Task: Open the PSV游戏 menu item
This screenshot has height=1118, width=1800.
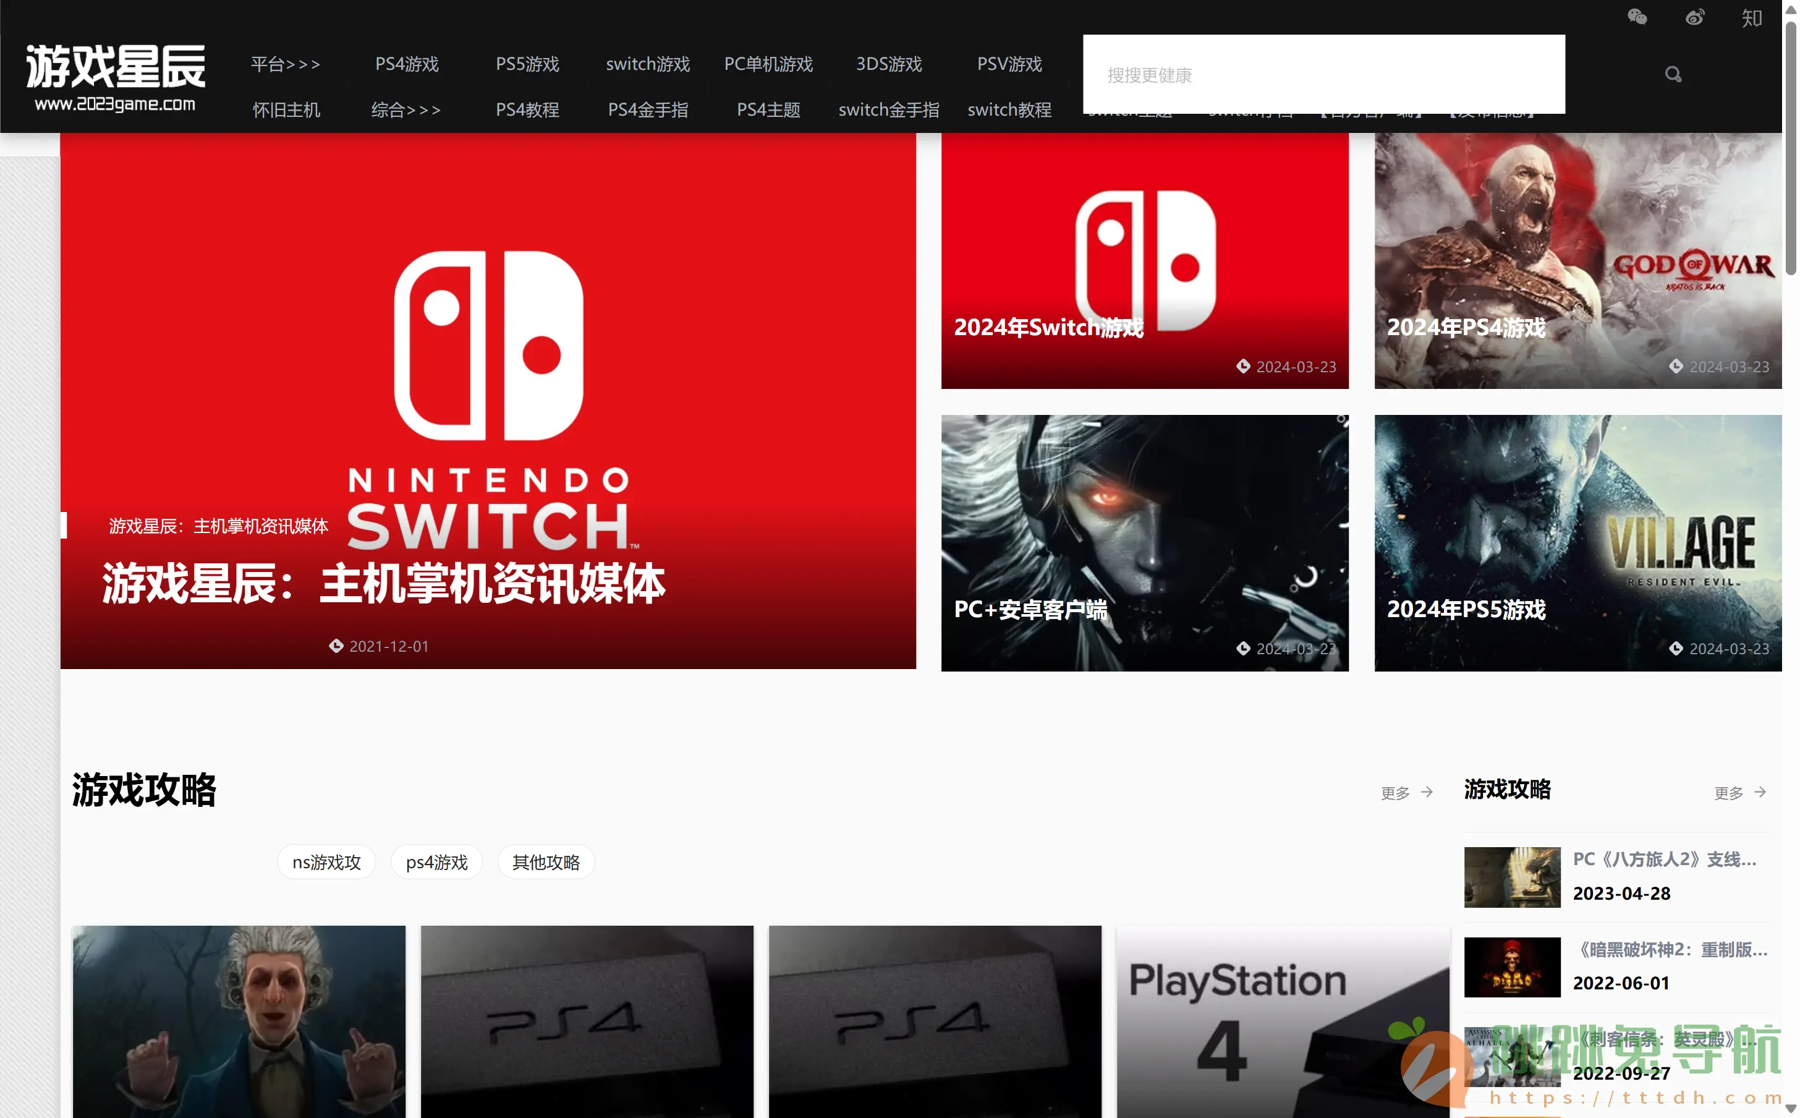Action: 1009,64
